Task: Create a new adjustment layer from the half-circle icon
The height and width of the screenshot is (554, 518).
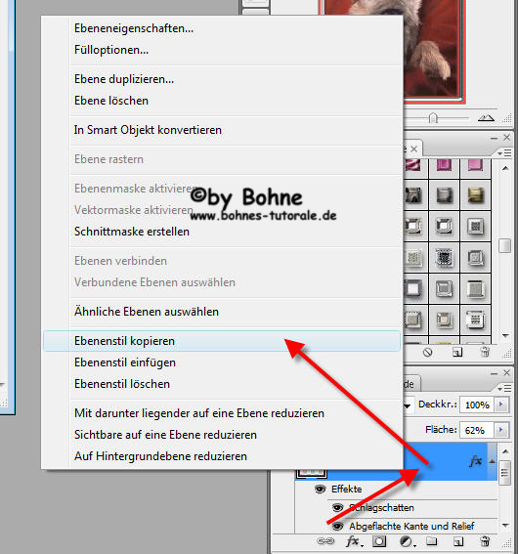Action: (x=407, y=541)
